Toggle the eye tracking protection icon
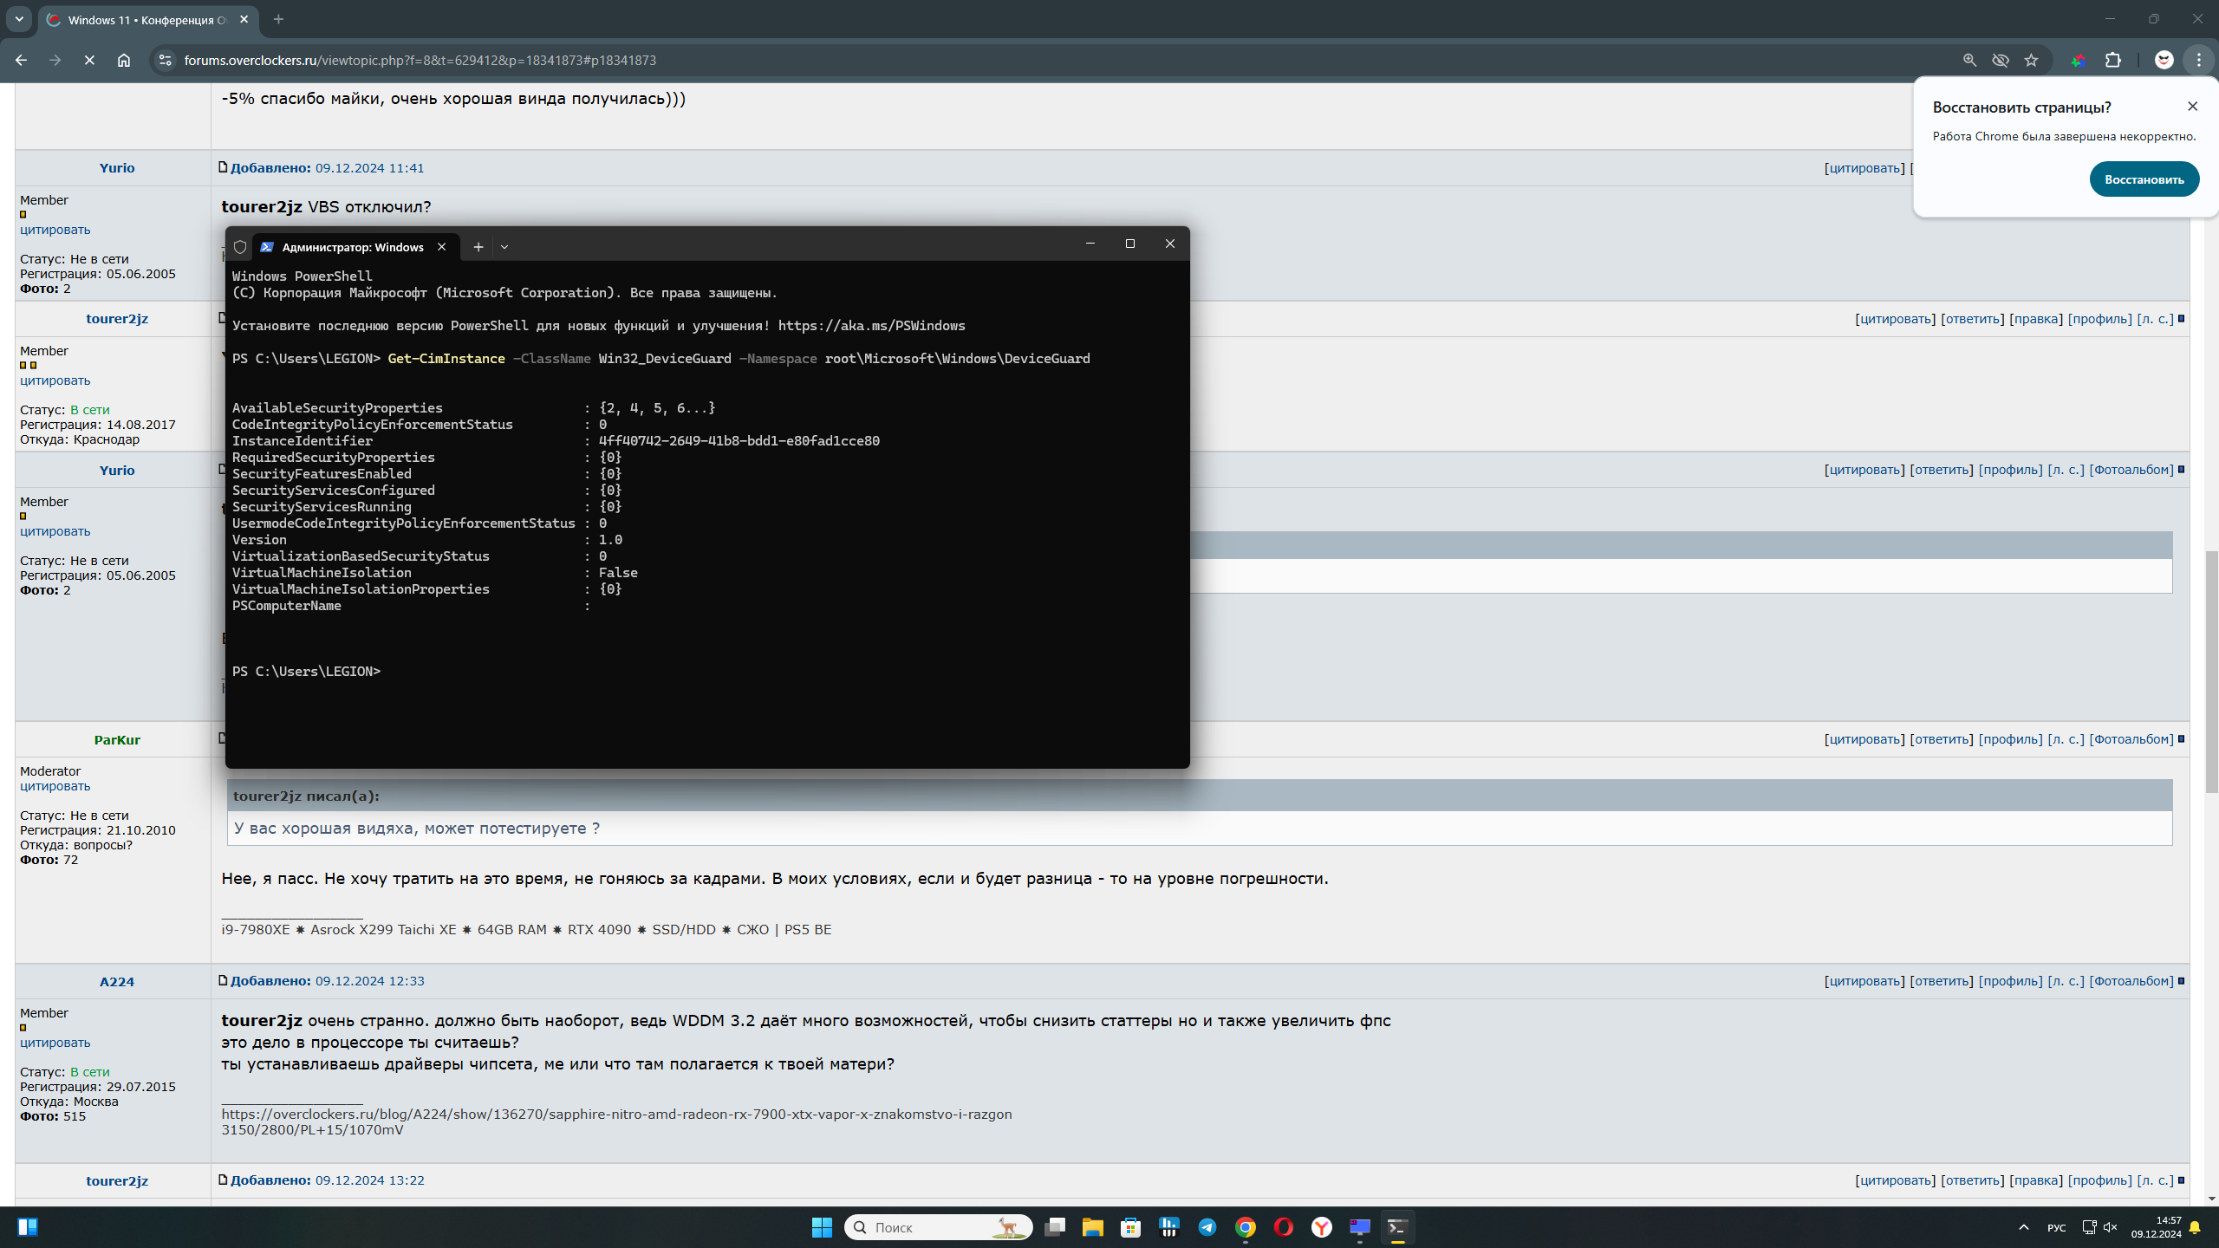 [x=2001, y=60]
